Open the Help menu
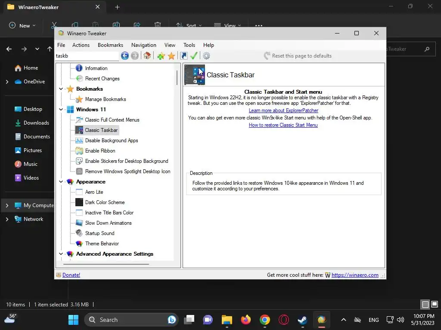The height and width of the screenshot is (330, 441). tap(209, 45)
